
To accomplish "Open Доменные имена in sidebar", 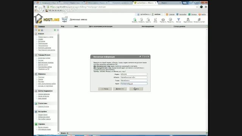I will [44, 58].
